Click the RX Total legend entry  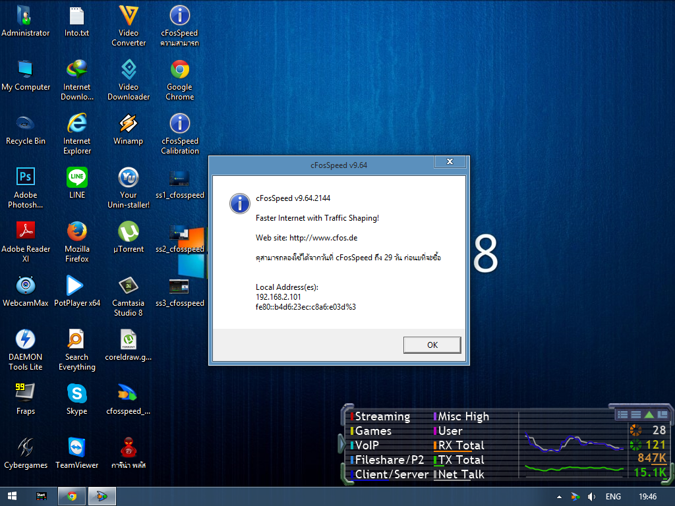click(x=459, y=445)
